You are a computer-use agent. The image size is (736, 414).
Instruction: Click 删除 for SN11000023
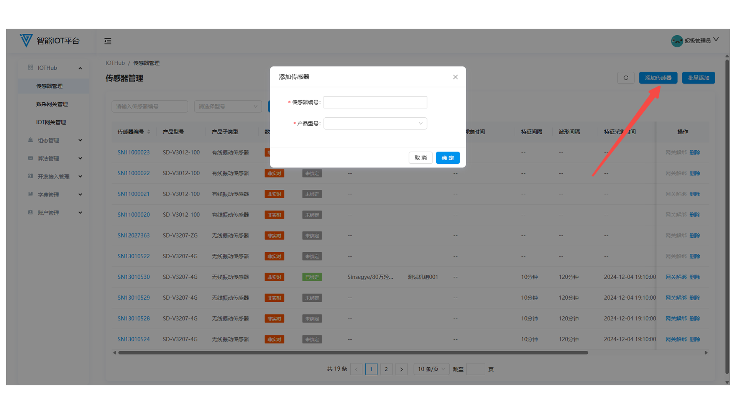point(695,153)
